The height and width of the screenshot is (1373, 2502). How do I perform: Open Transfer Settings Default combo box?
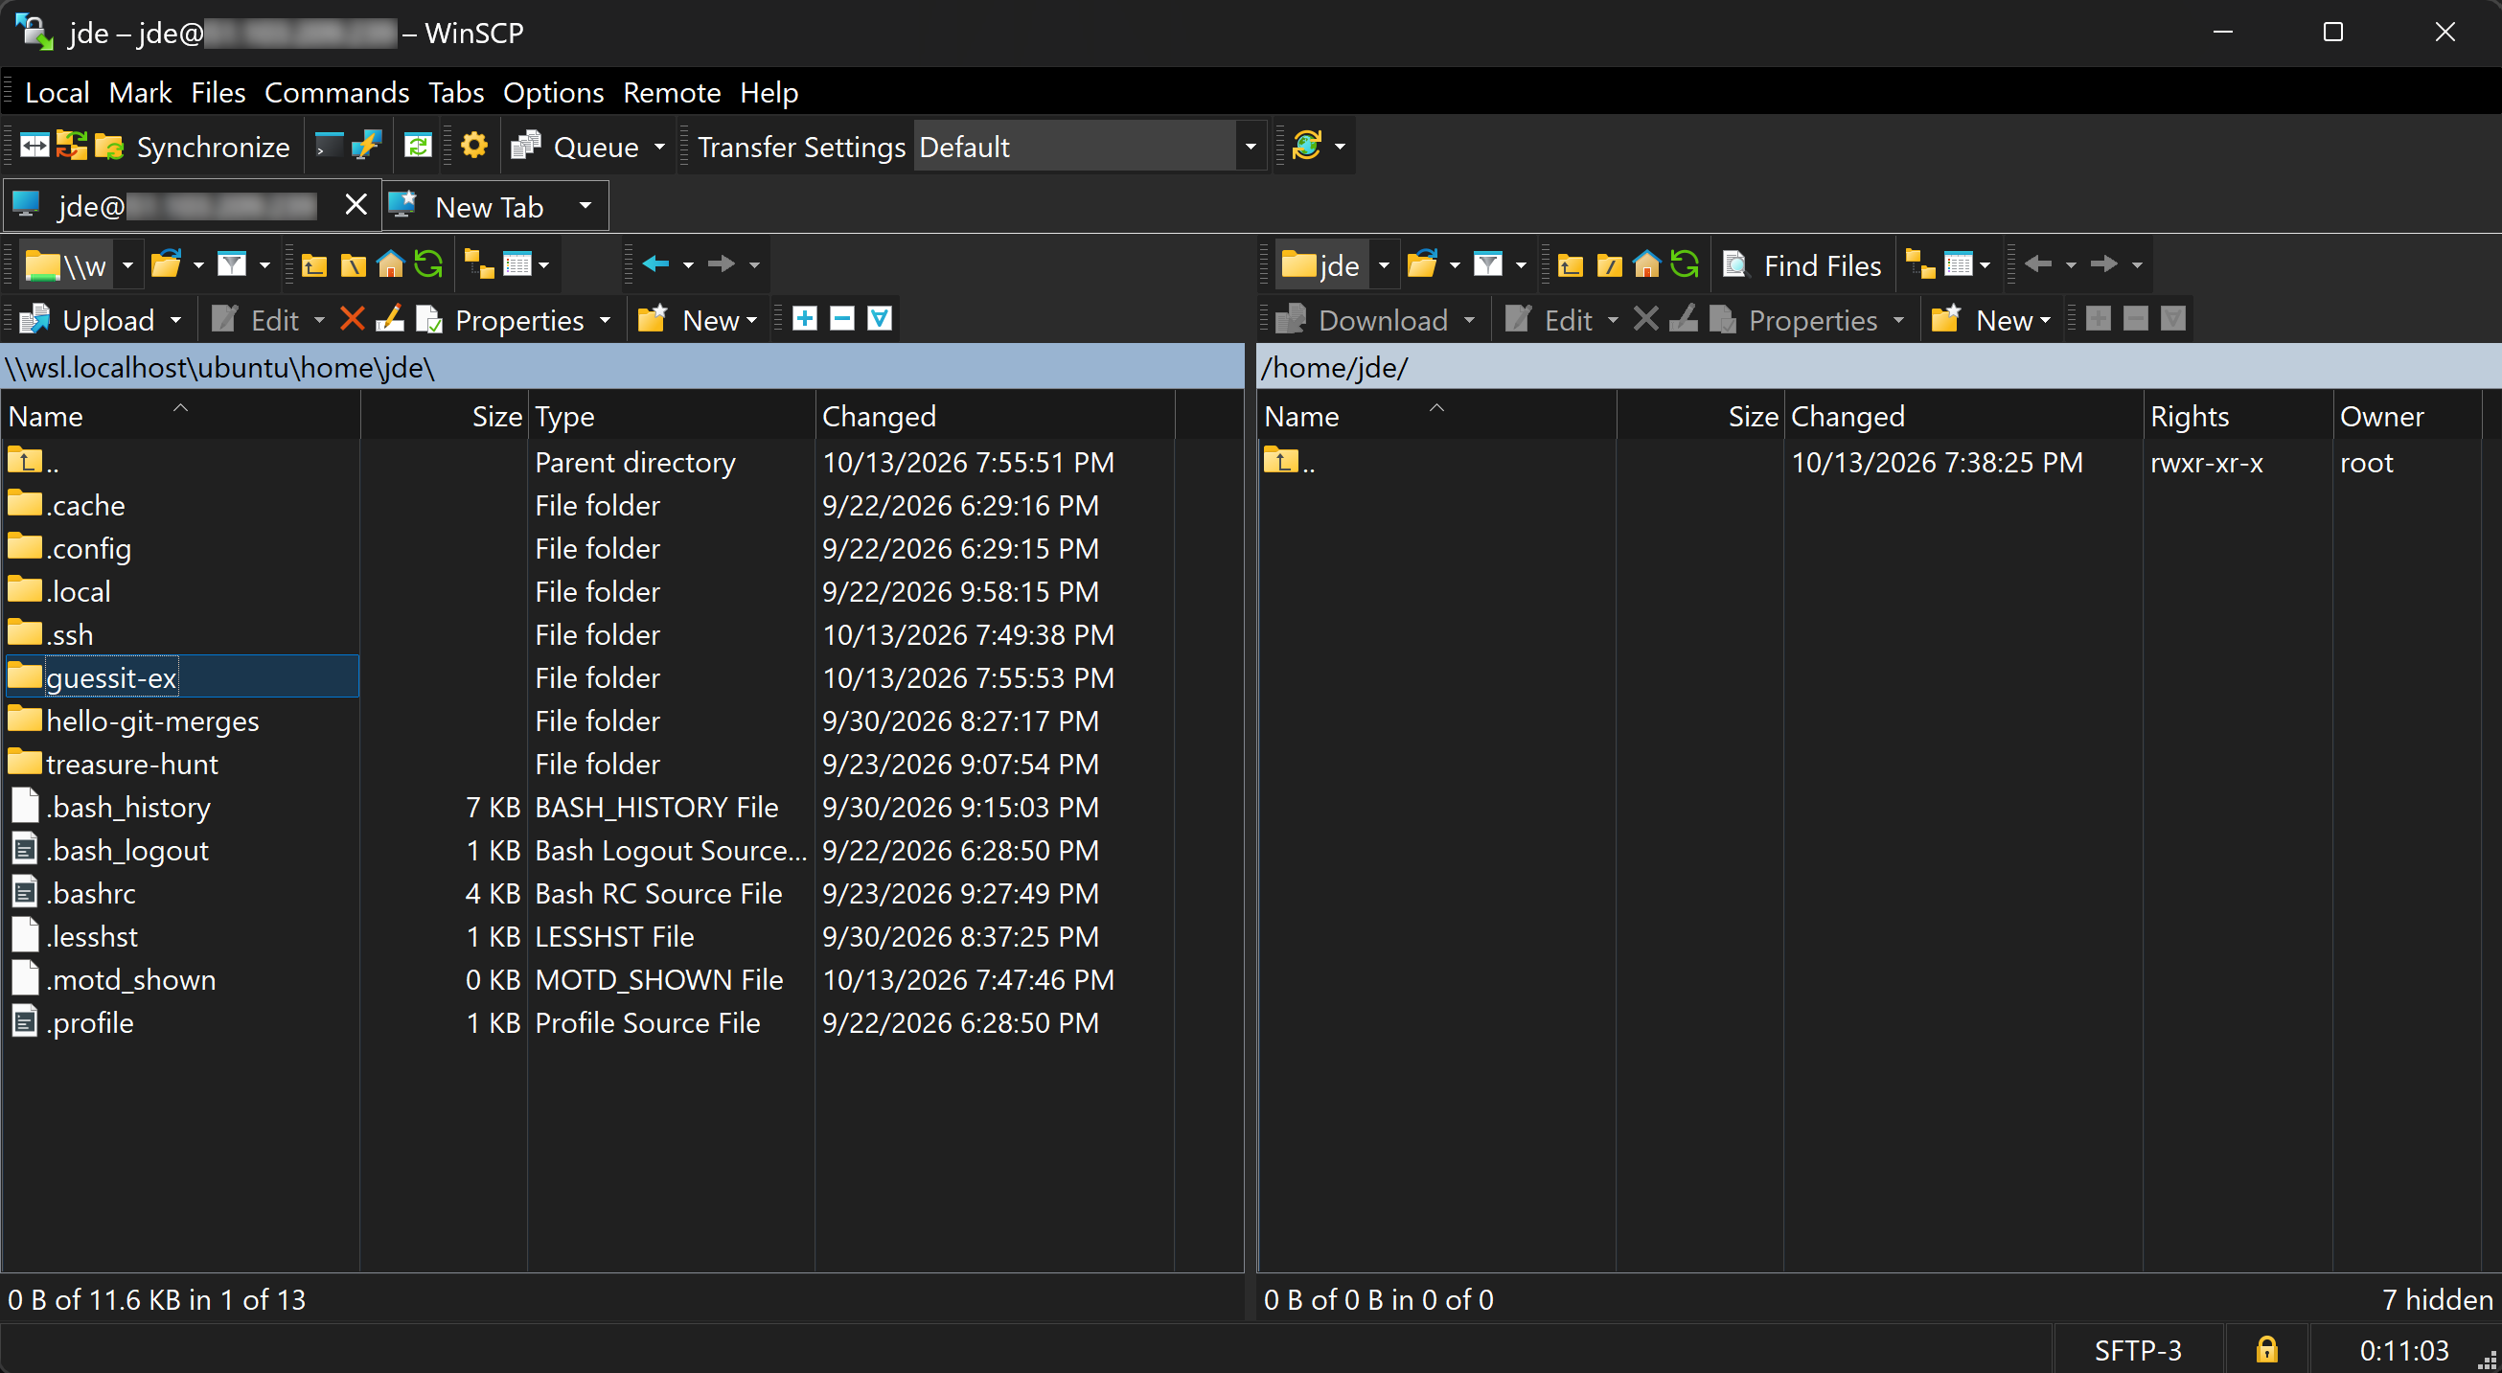[1090, 147]
